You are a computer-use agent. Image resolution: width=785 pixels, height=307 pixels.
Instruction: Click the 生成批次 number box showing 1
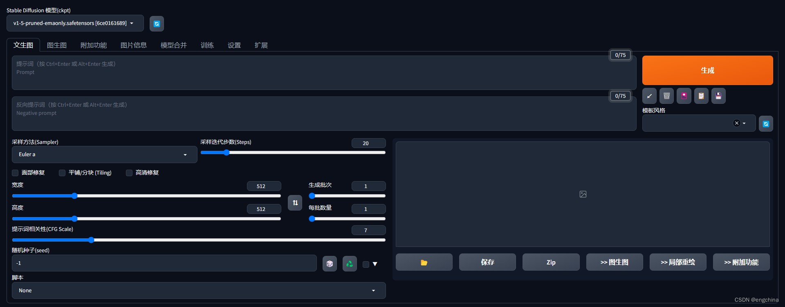(368, 186)
